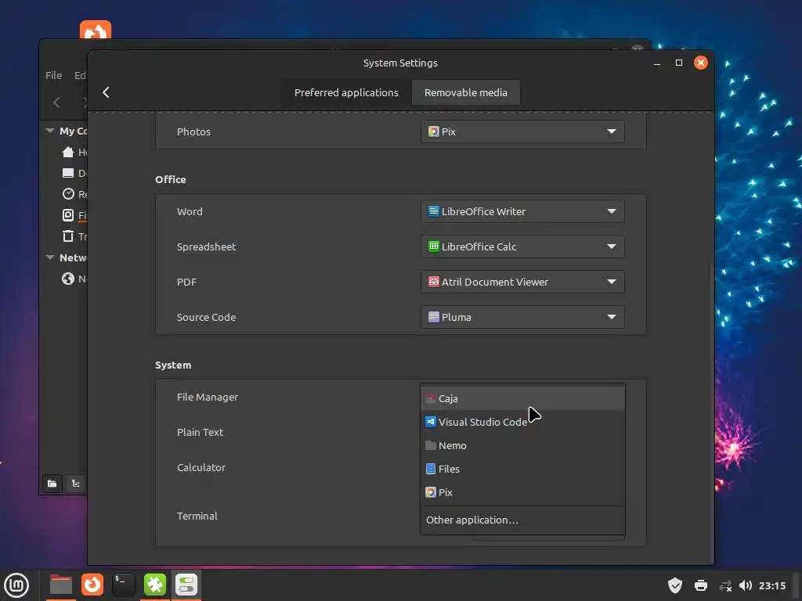The height and width of the screenshot is (601, 802).
Task: Select Caja in the File Manager dropdown list
Action: pyautogui.click(x=522, y=398)
